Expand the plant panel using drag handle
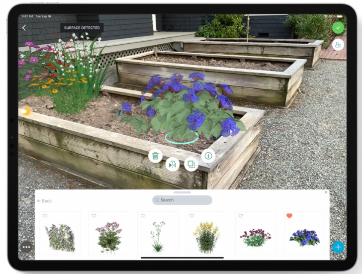Image resolution: width=362 pixels, height=274 pixels. (182, 192)
